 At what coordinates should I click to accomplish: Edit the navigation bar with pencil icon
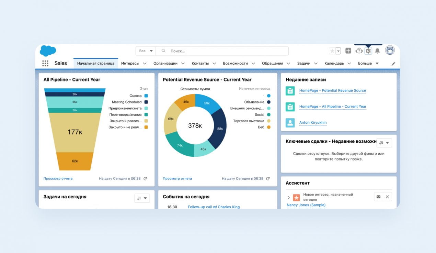pyautogui.click(x=393, y=63)
